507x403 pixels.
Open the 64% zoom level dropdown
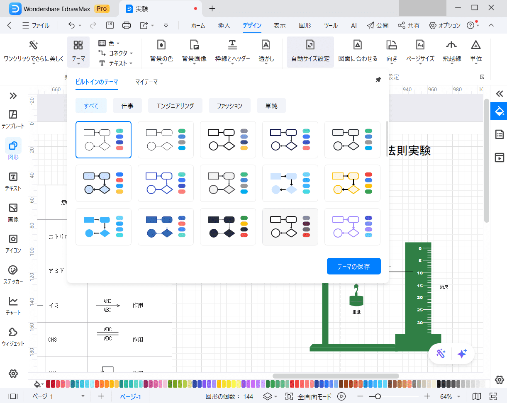pyautogui.click(x=450, y=396)
